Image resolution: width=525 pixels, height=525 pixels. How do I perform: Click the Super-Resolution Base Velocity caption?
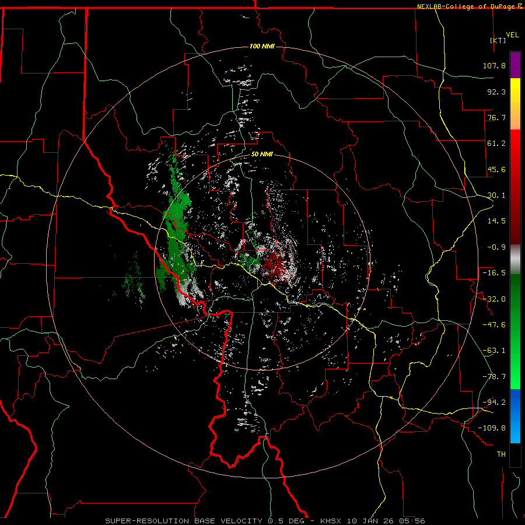(x=265, y=521)
